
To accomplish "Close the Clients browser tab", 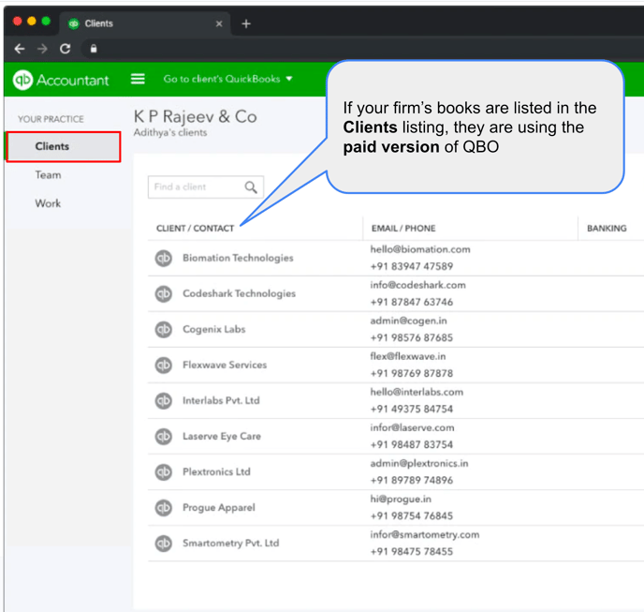I will pyautogui.click(x=219, y=23).
